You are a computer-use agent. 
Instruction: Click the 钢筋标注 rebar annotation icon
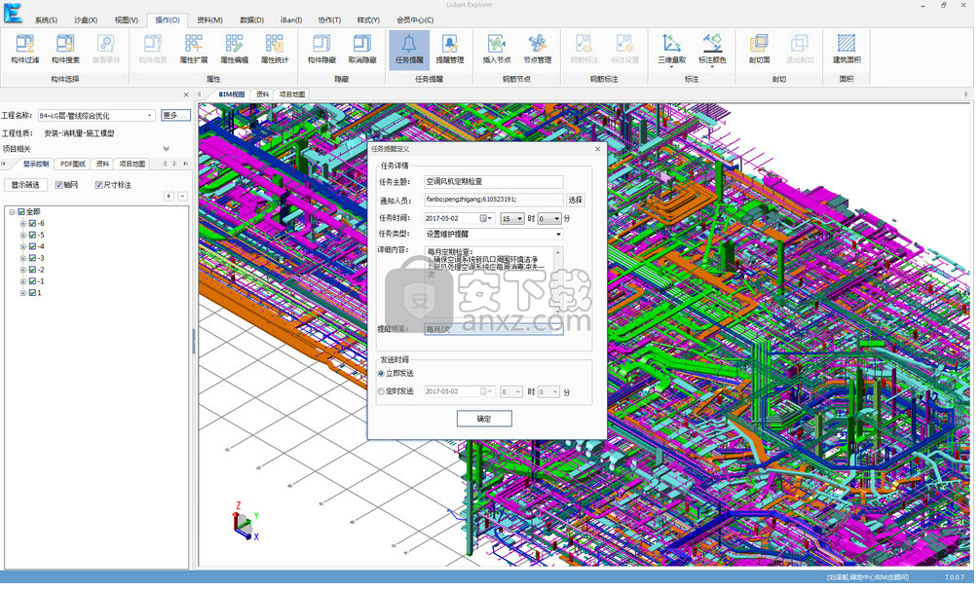click(x=584, y=49)
